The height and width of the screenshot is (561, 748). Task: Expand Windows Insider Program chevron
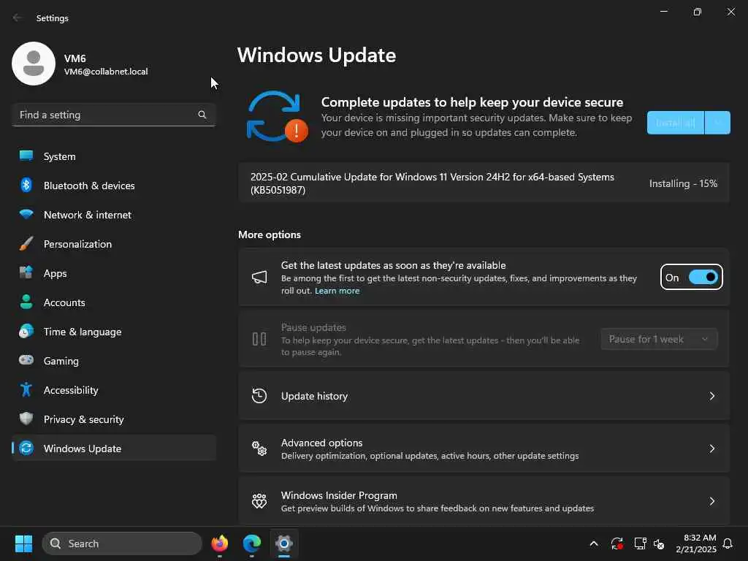coord(711,501)
